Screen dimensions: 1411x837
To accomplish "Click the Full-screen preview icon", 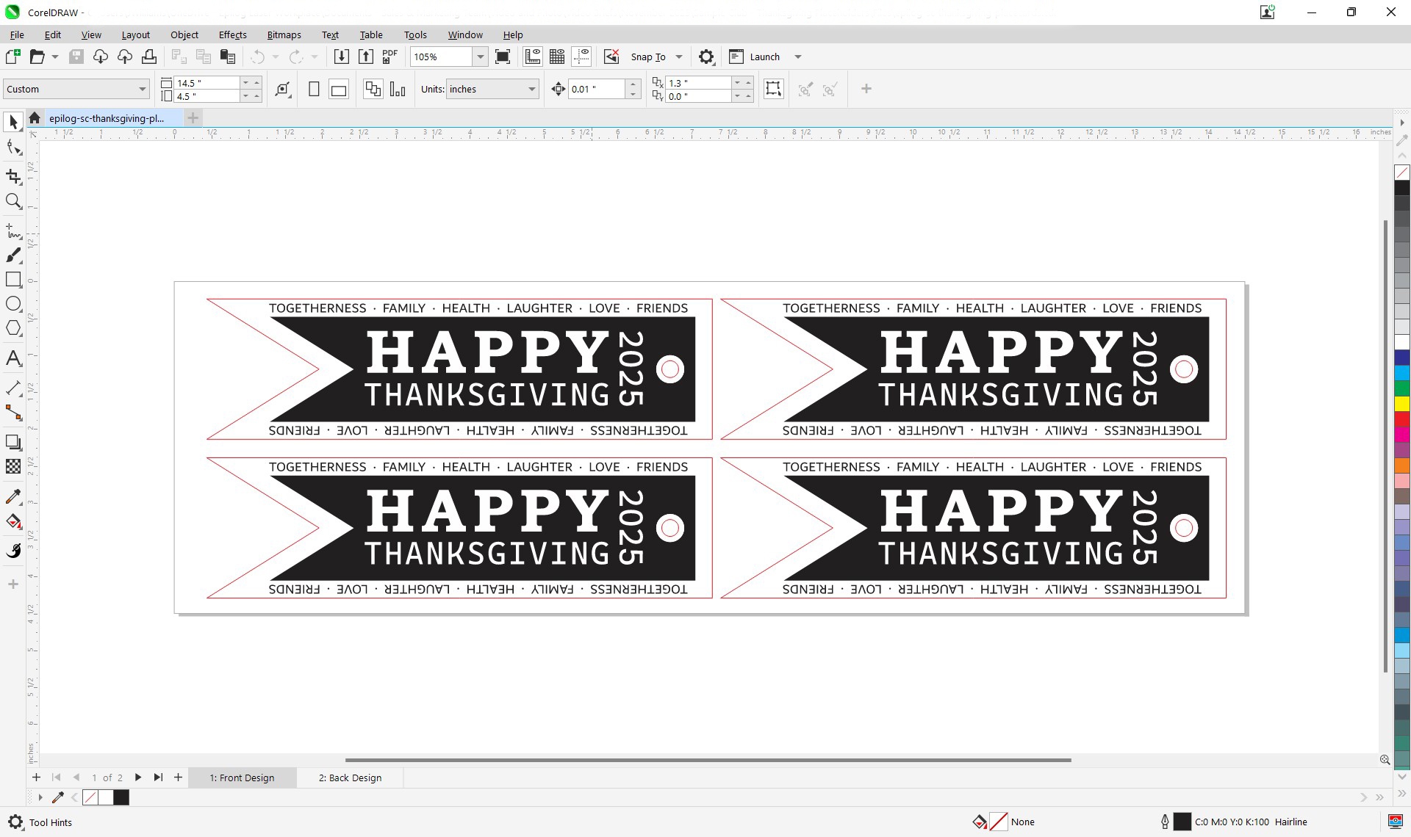I will tap(503, 57).
